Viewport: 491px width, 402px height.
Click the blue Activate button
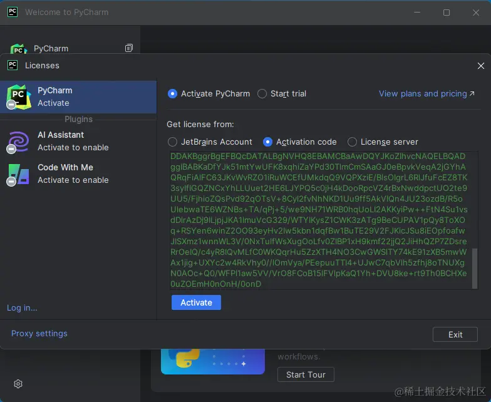pyautogui.click(x=197, y=302)
